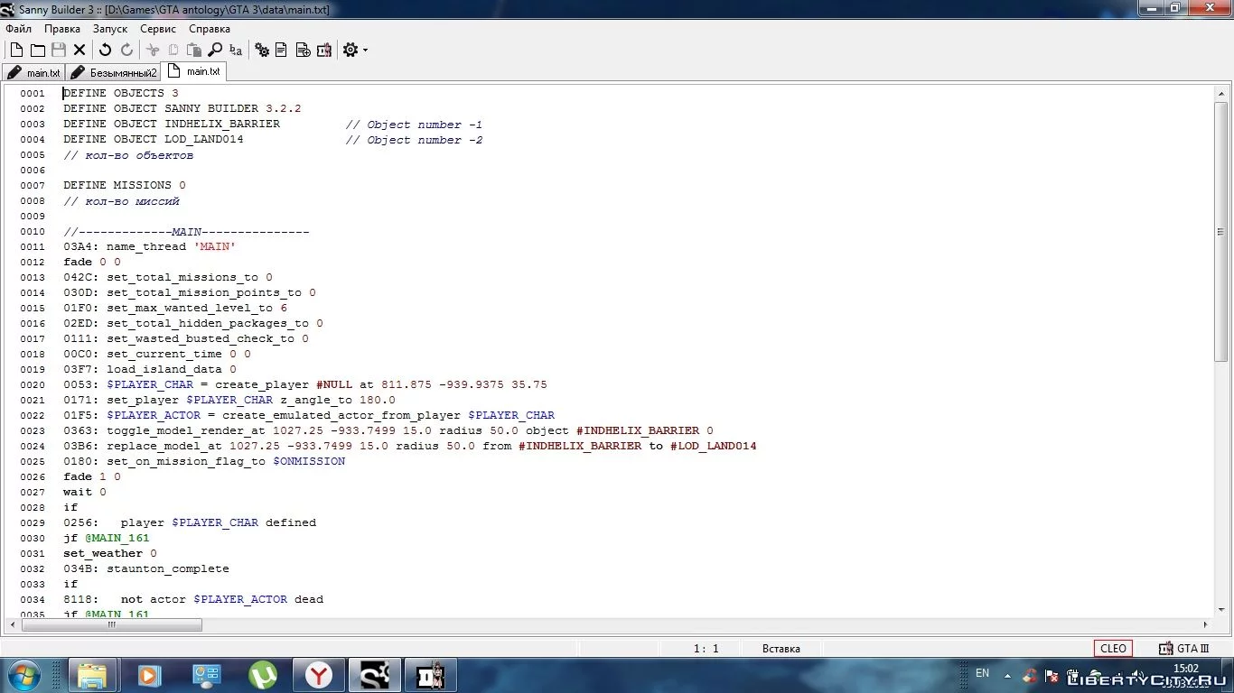Click line 'DEFINE OBJECT SANNY BUILDER 3.2.2'
The width and height of the screenshot is (1234, 693).
182,108
